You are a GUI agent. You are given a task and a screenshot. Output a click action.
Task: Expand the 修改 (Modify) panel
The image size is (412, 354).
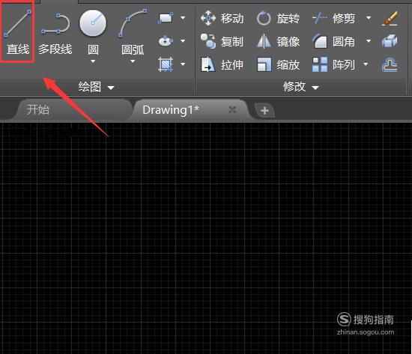301,87
